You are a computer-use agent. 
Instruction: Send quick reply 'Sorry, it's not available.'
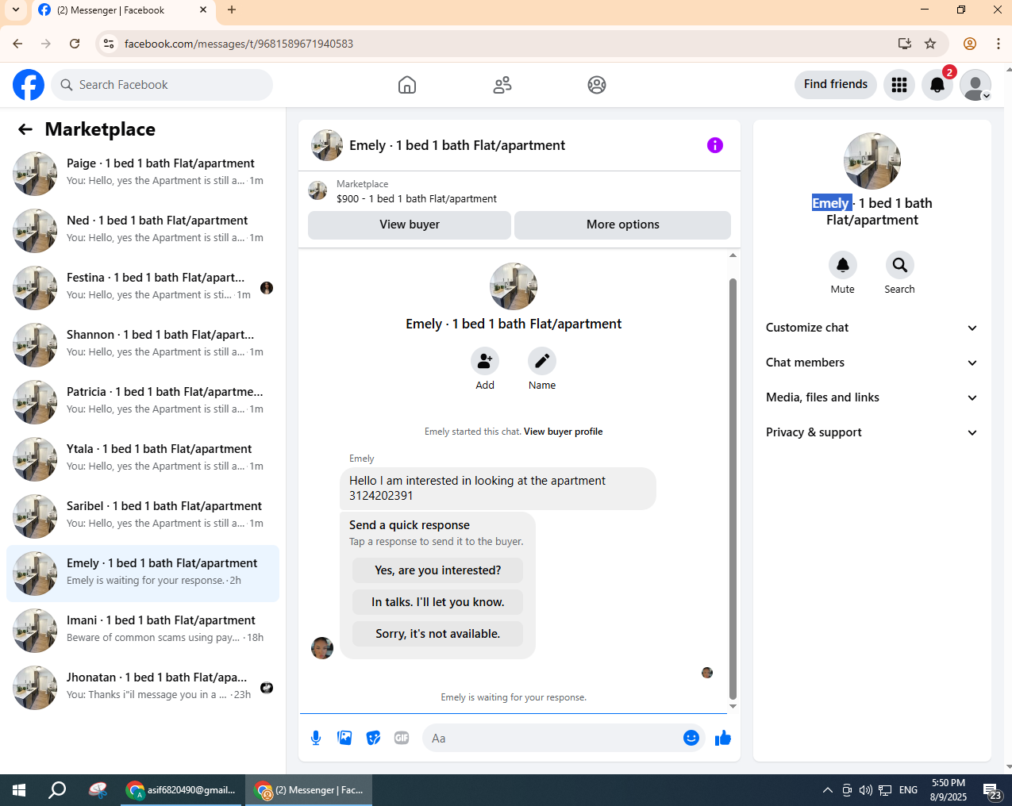(438, 634)
